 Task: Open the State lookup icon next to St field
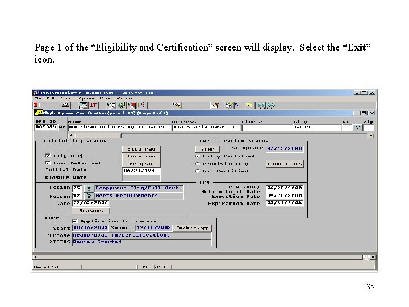click(x=357, y=127)
